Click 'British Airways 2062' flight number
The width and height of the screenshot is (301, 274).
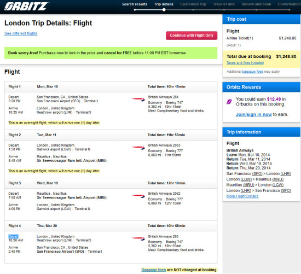click(x=164, y=194)
